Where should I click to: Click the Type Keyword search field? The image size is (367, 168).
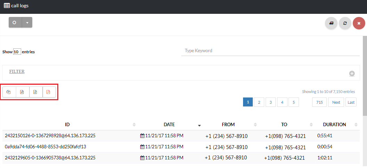point(270,51)
